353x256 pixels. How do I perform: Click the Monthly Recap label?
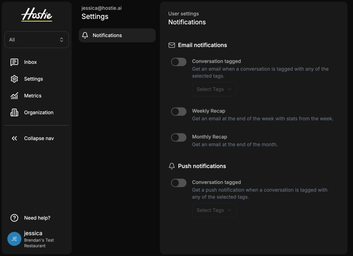pos(209,137)
